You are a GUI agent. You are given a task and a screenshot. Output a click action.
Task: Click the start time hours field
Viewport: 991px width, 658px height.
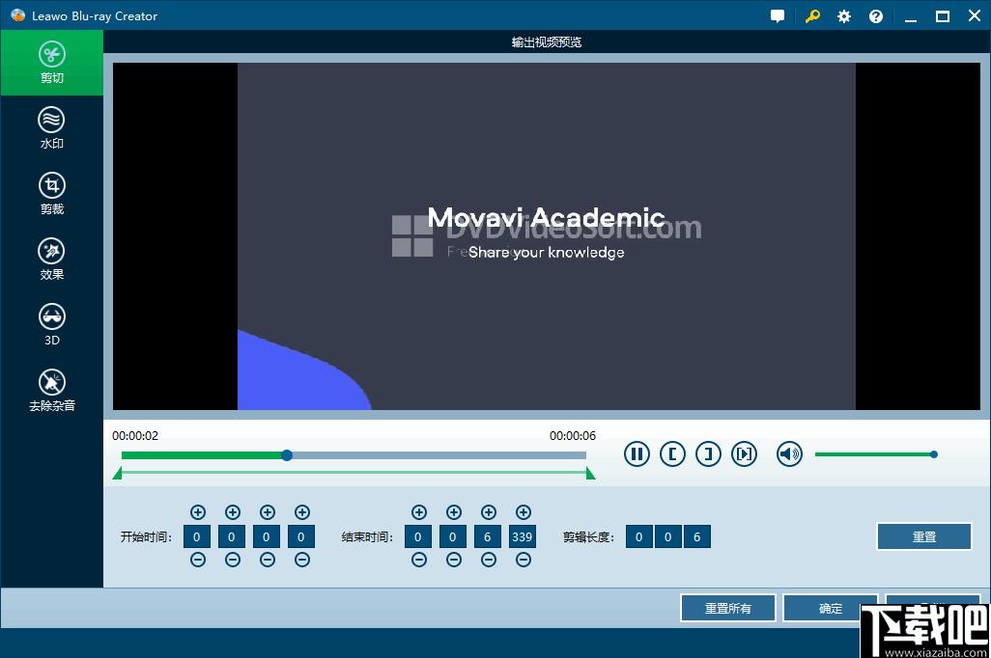click(x=197, y=536)
